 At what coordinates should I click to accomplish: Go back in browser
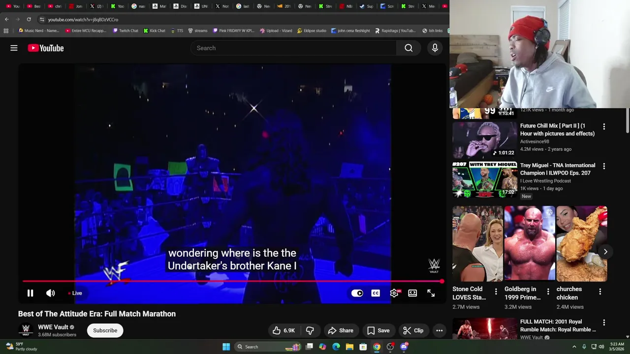6,19
